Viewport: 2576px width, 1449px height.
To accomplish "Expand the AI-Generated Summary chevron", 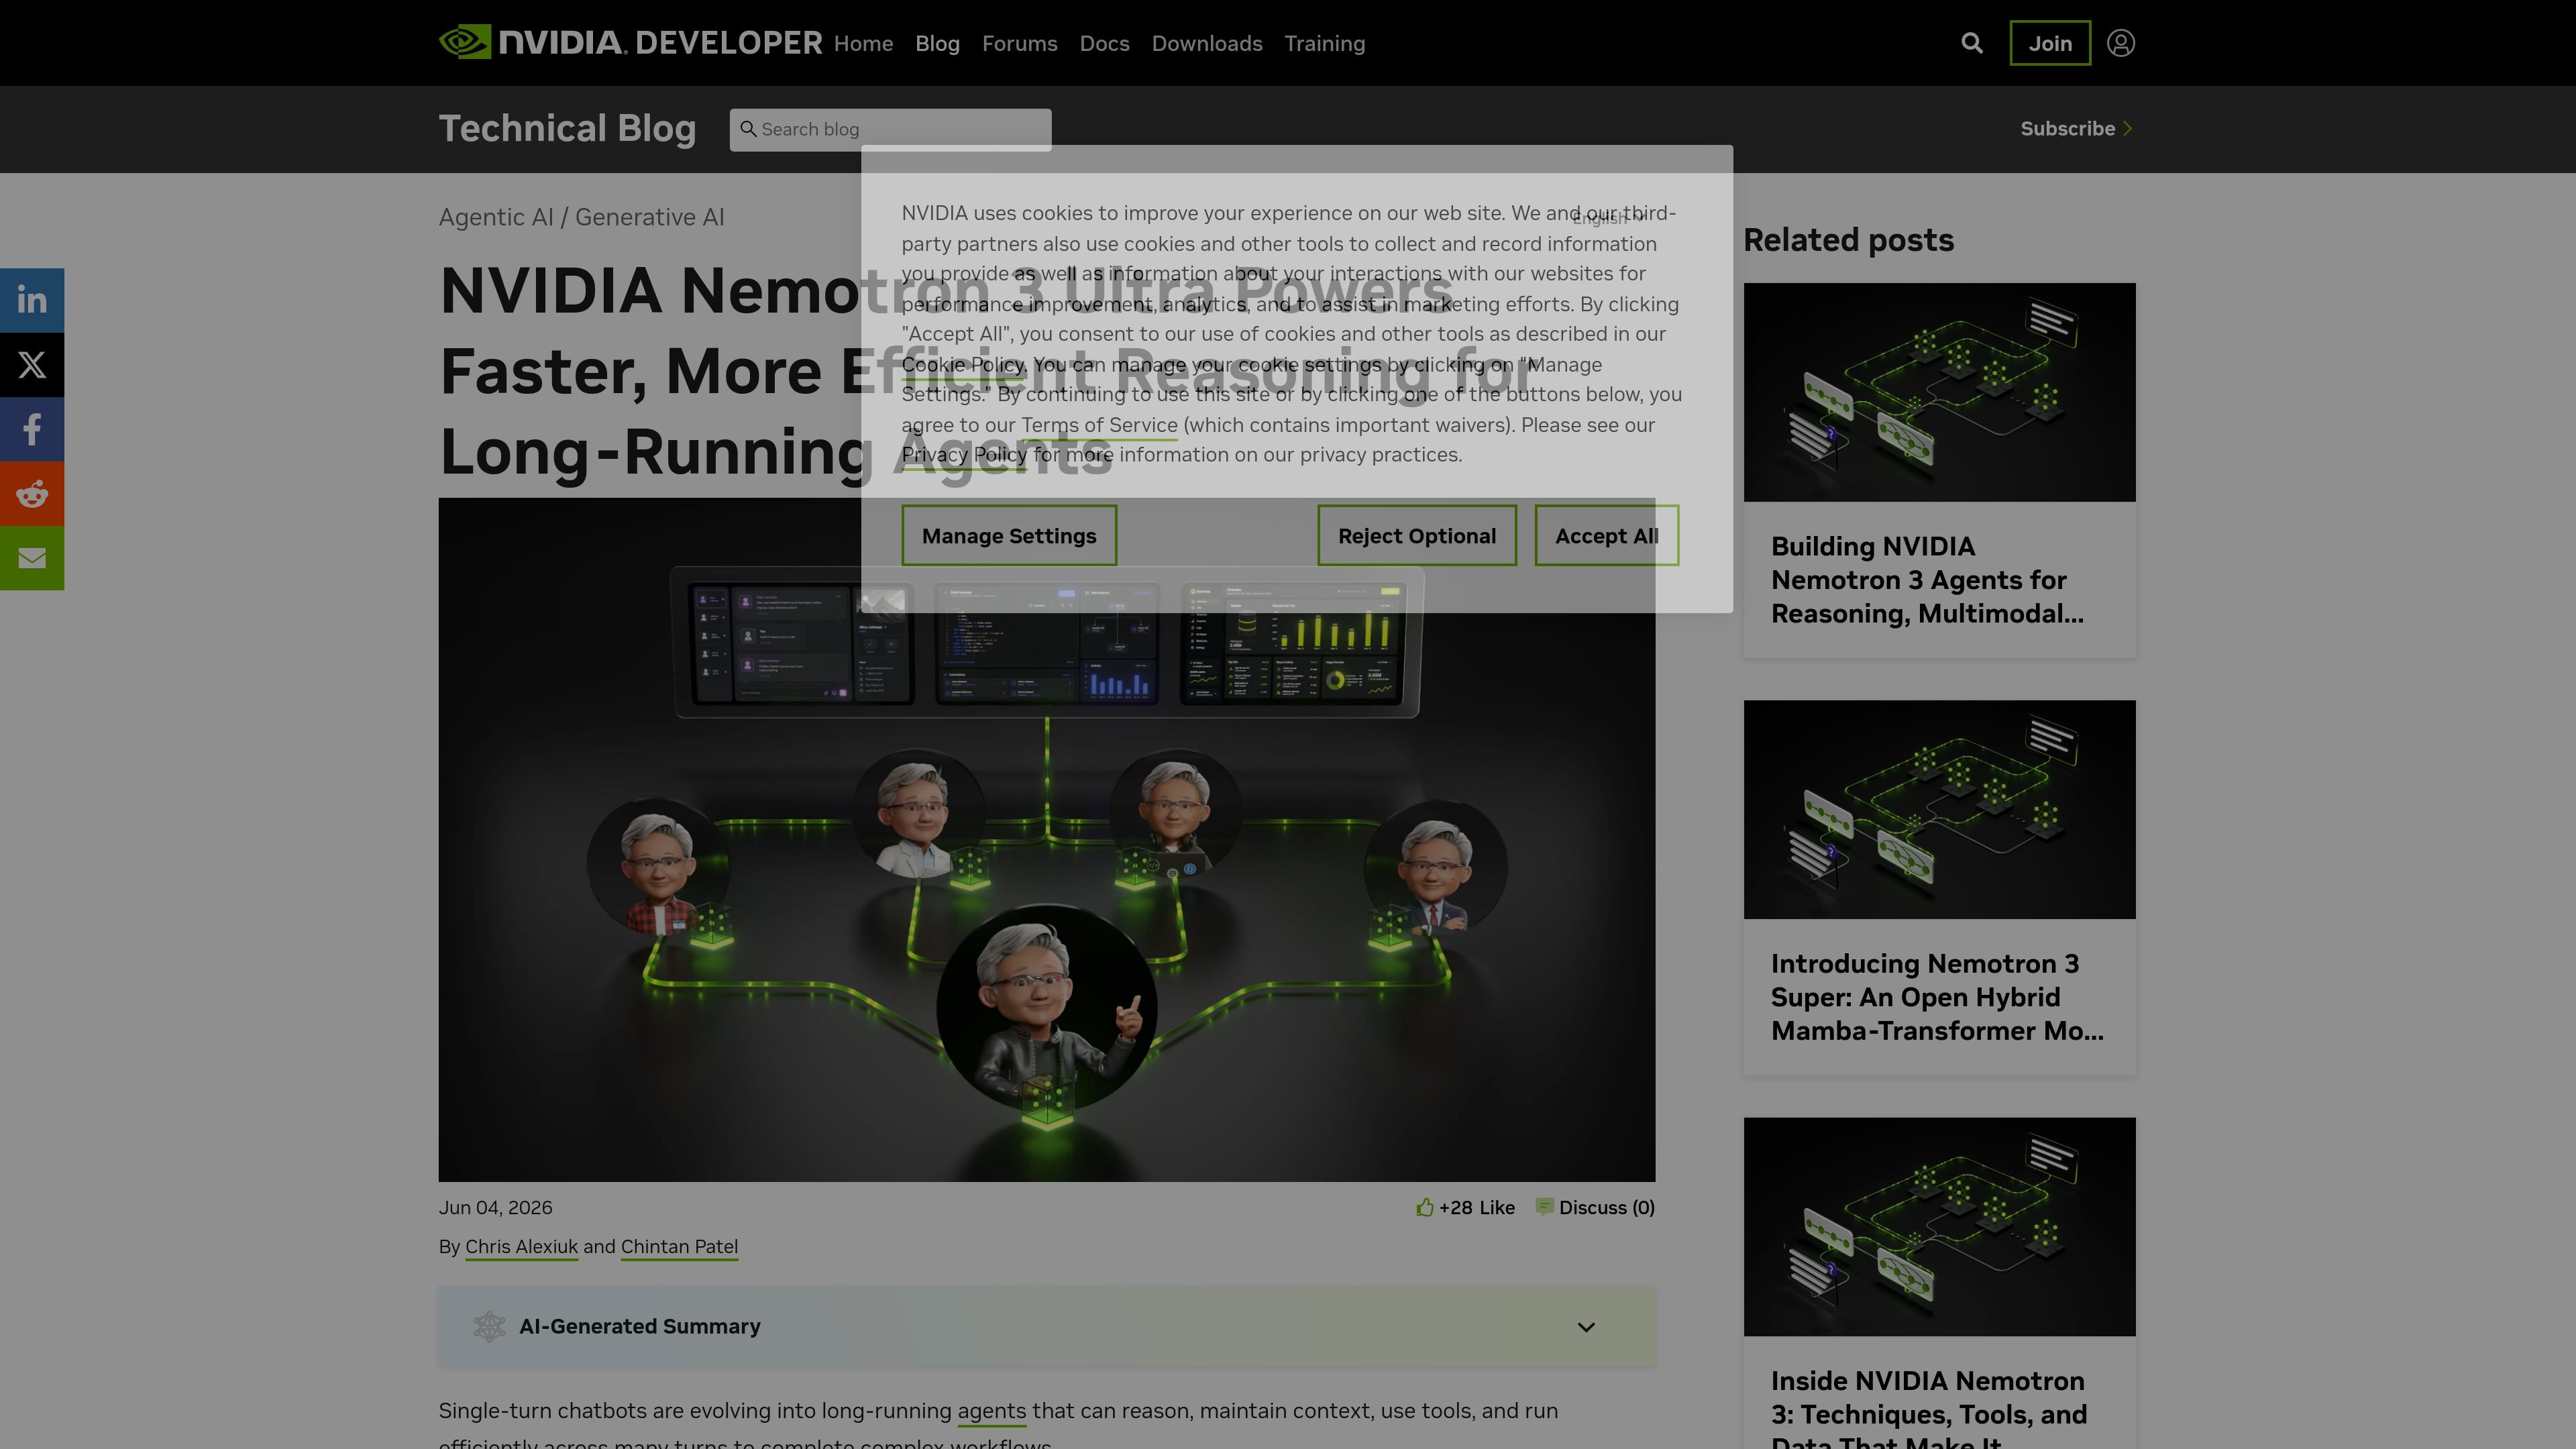I will (x=1586, y=1327).
